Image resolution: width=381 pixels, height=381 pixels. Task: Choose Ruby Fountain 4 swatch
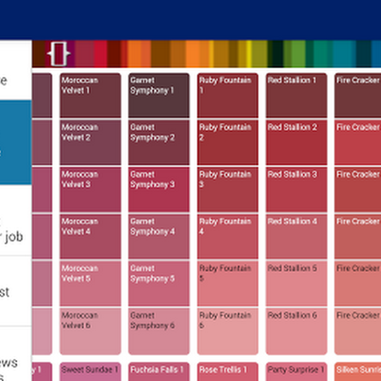(x=228, y=236)
